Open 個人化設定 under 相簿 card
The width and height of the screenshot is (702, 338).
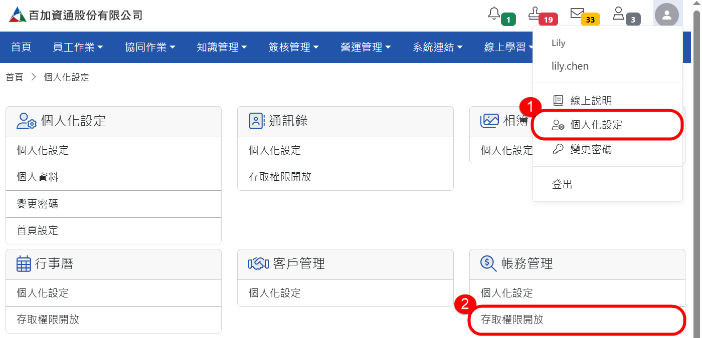pyautogui.click(x=507, y=150)
